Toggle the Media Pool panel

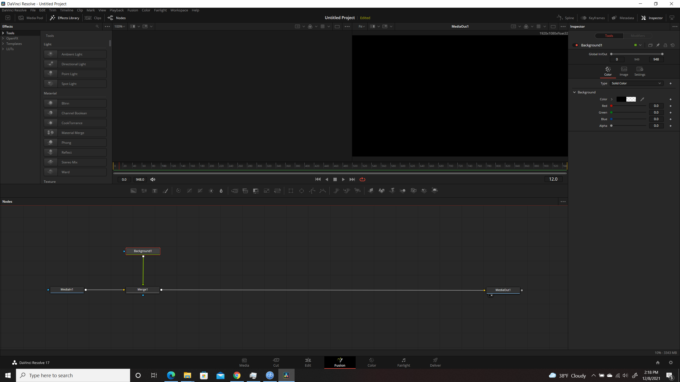pos(31,18)
